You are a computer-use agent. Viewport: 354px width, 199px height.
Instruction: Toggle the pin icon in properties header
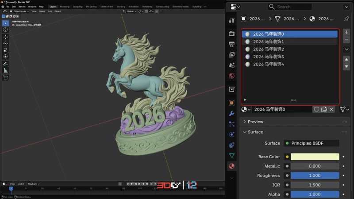(x=346, y=19)
